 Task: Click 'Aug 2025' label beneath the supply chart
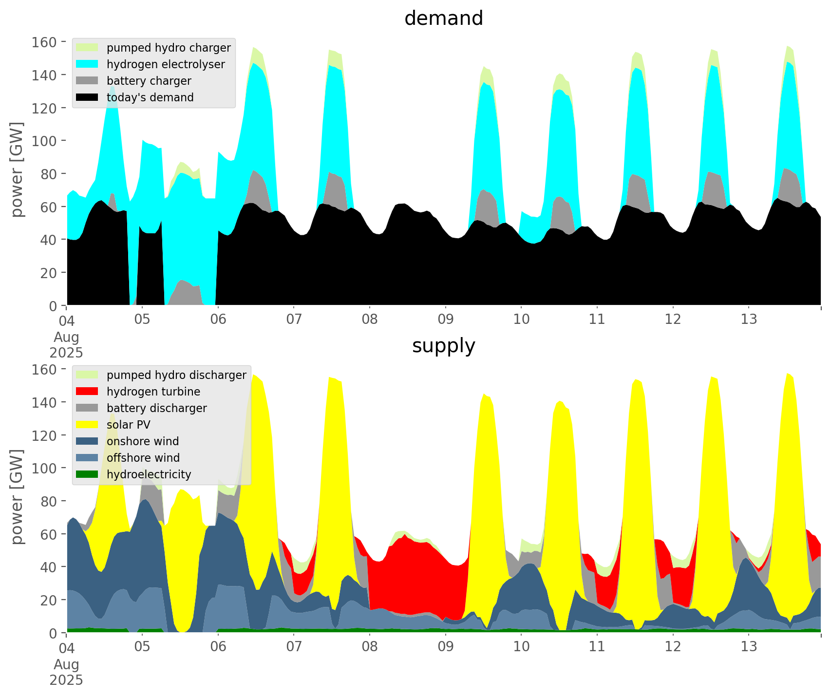(66, 672)
